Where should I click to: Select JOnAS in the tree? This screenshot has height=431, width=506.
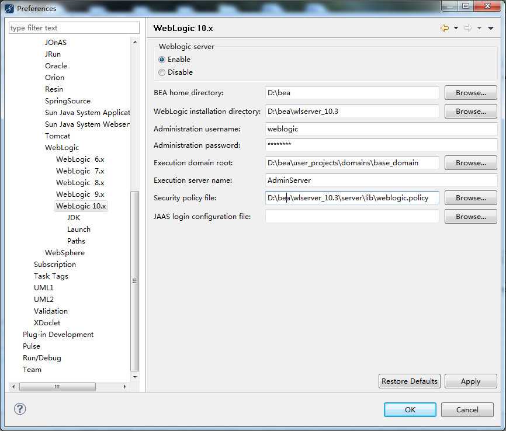coord(56,43)
